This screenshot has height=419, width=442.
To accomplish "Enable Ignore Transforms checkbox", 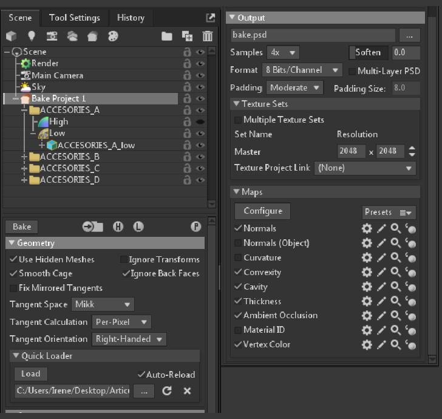I will tap(124, 259).
